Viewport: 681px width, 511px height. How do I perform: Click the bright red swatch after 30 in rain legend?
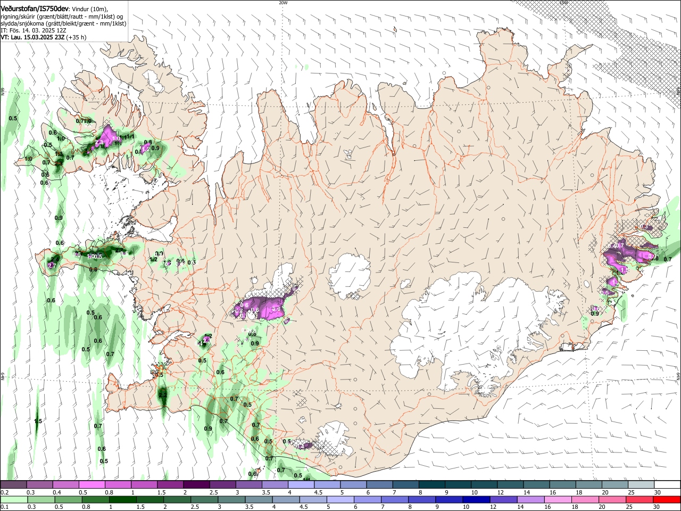click(667, 499)
